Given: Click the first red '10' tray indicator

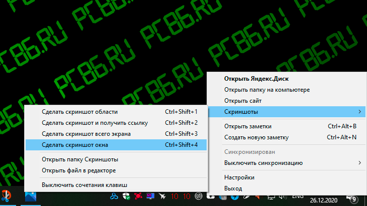Looking at the screenshot, I should click(x=174, y=196).
